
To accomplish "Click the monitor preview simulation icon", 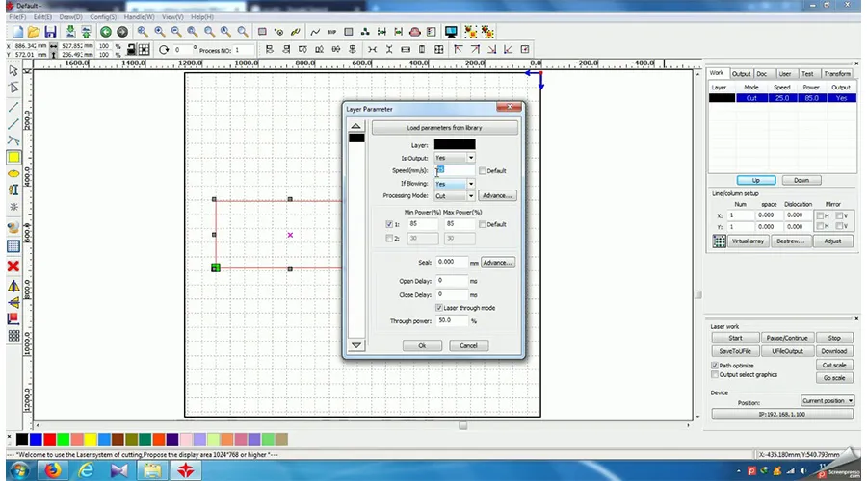I will pos(451,32).
